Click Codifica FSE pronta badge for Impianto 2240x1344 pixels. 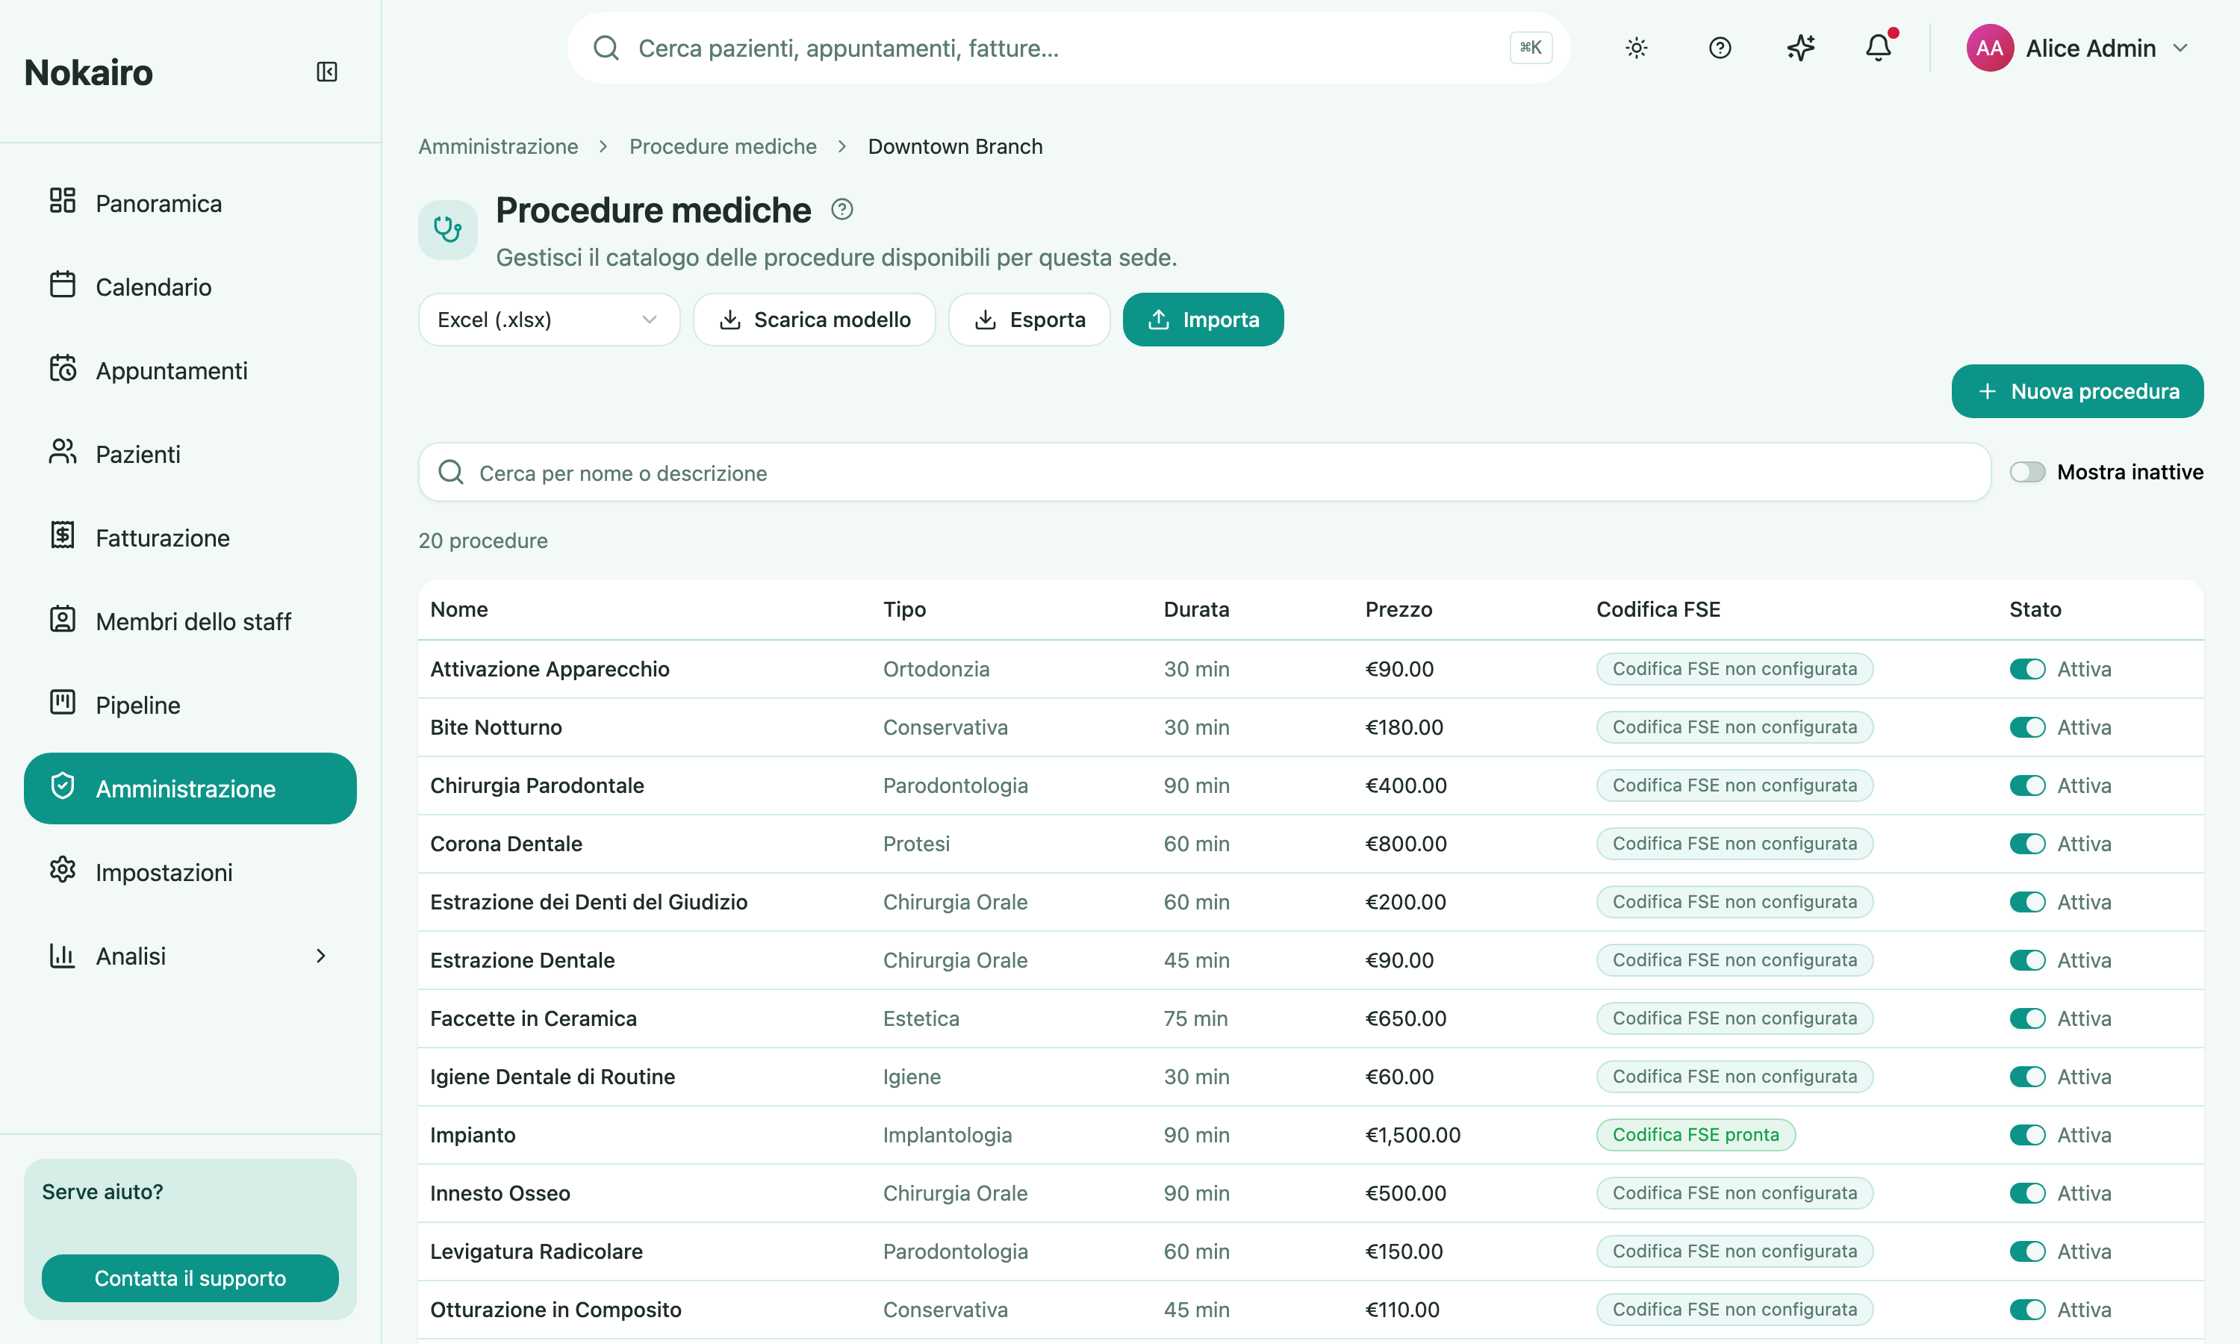[1695, 1135]
